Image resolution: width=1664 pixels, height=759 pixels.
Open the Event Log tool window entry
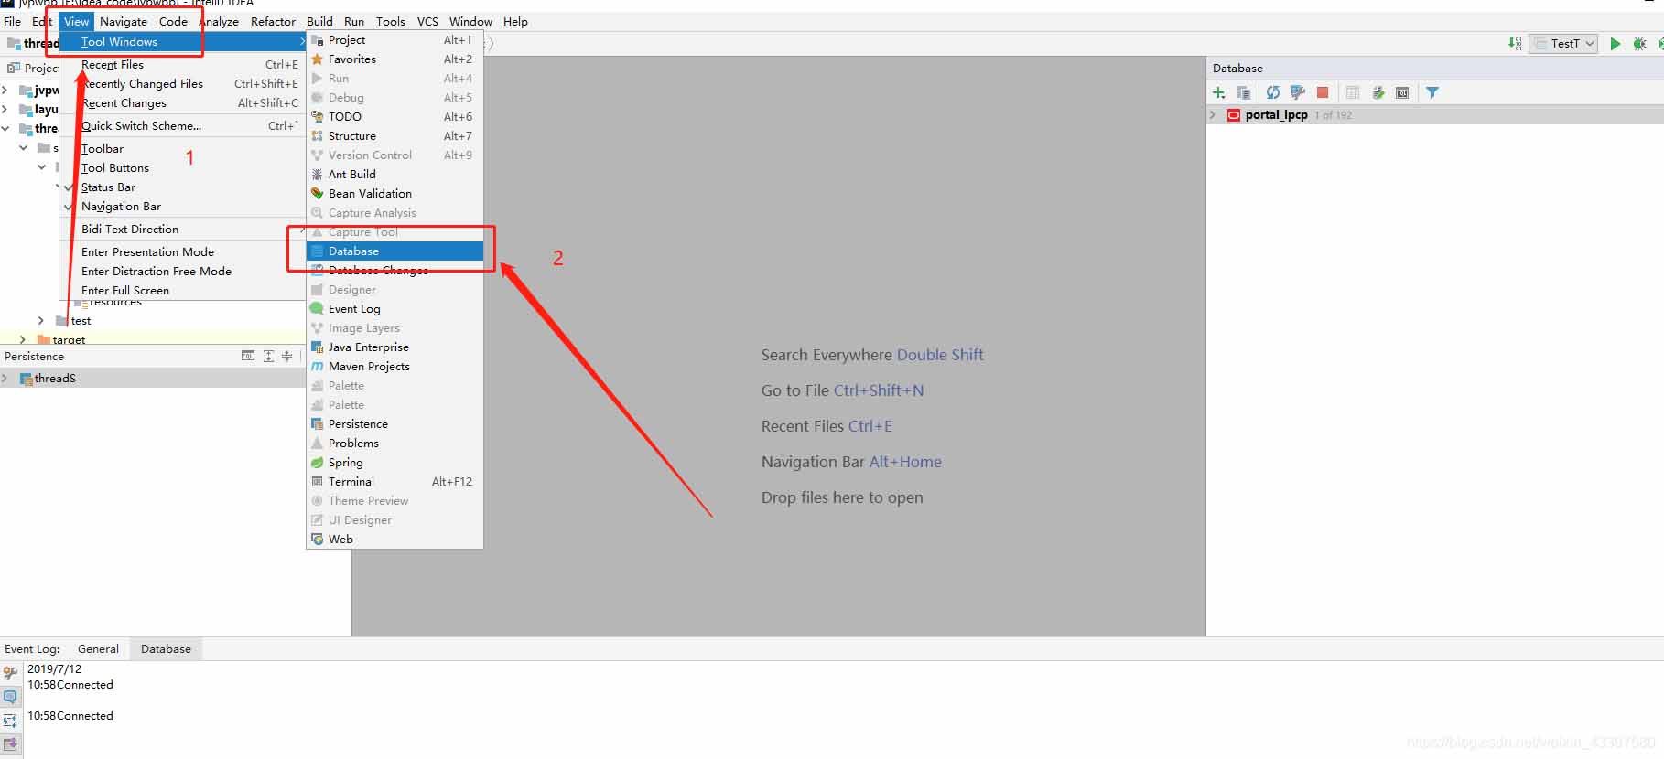[x=394, y=309]
